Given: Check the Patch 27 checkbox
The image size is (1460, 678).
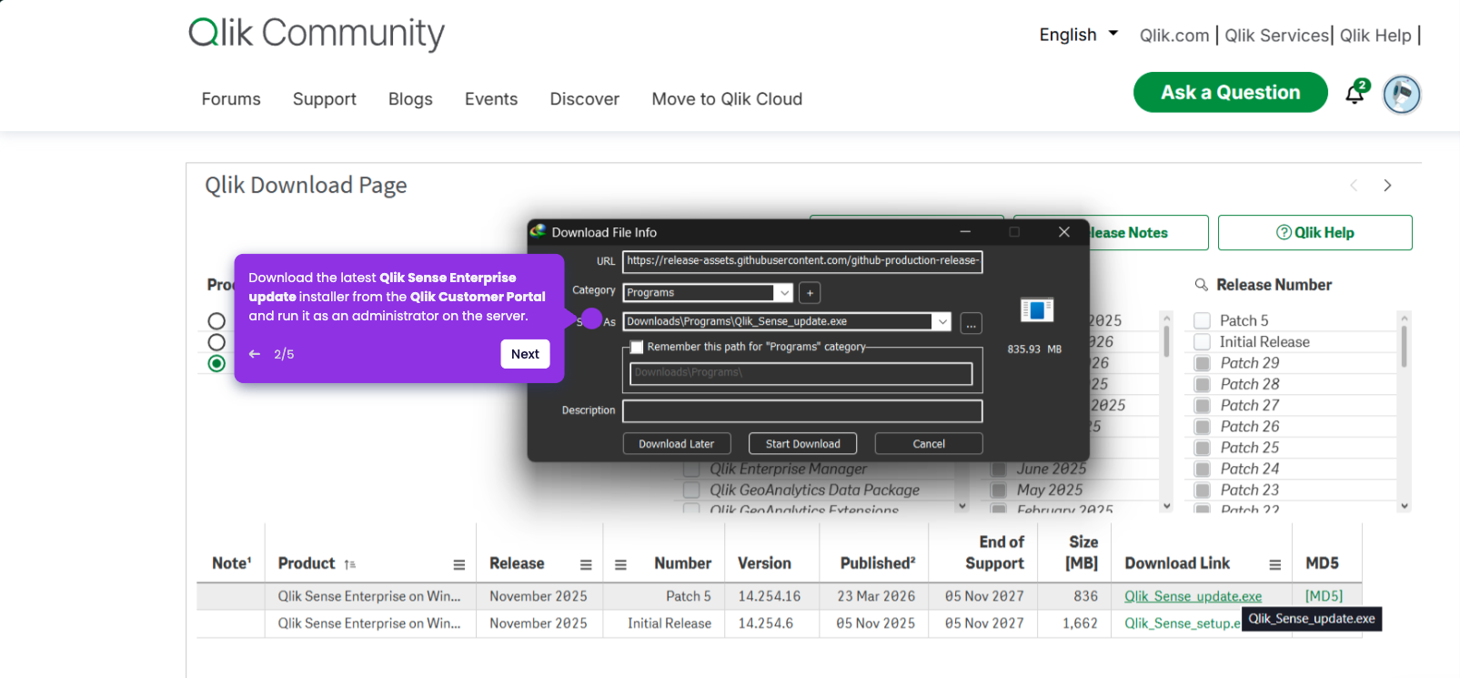Looking at the screenshot, I should pyautogui.click(x=1202, y=405).
